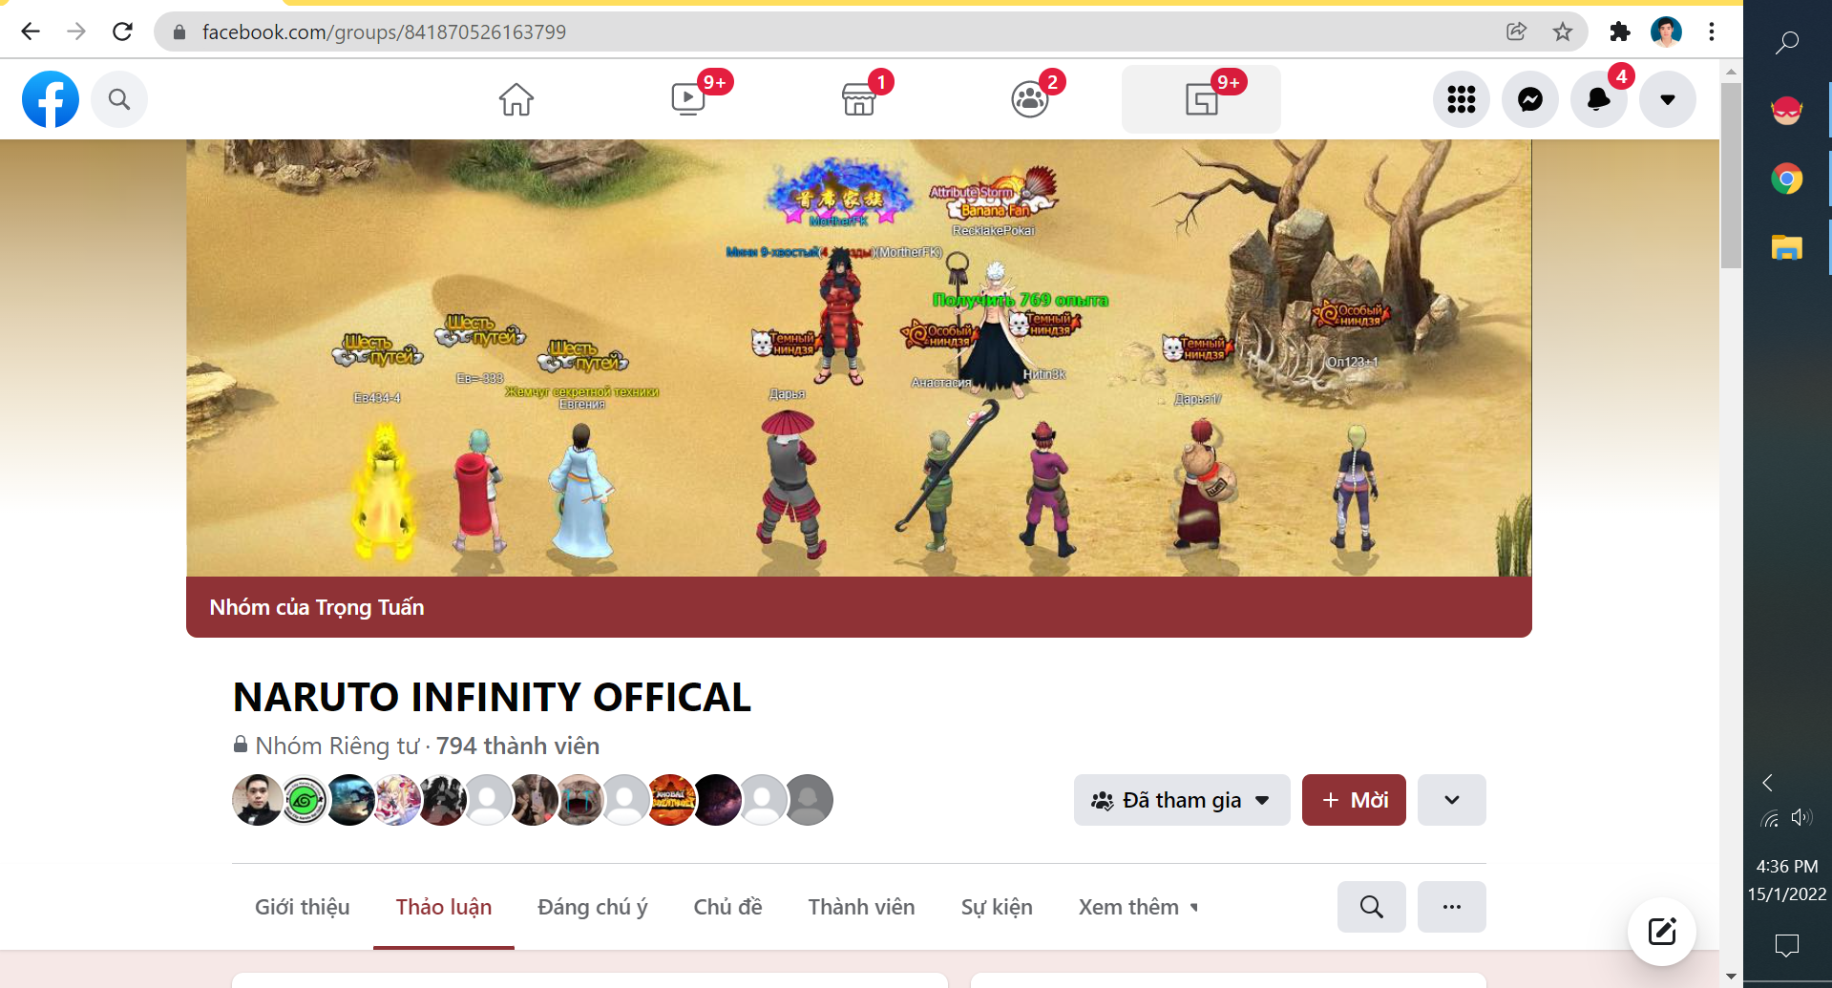Click the first member avatar

pyautogui.click(x=258, y=800)
